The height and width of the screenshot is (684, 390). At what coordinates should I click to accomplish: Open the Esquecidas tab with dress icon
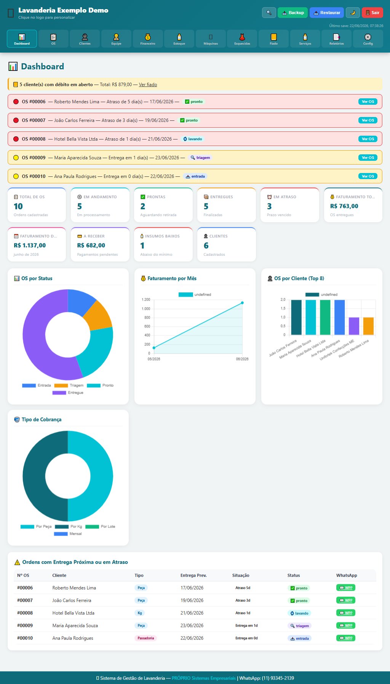point(242,38)
